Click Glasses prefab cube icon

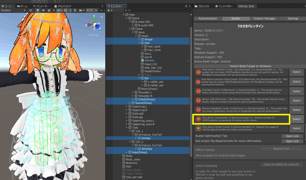142,60
